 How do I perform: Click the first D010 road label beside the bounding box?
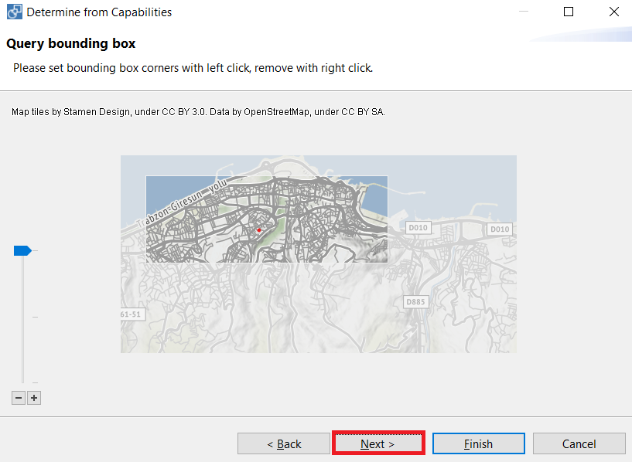click(418, 228)
